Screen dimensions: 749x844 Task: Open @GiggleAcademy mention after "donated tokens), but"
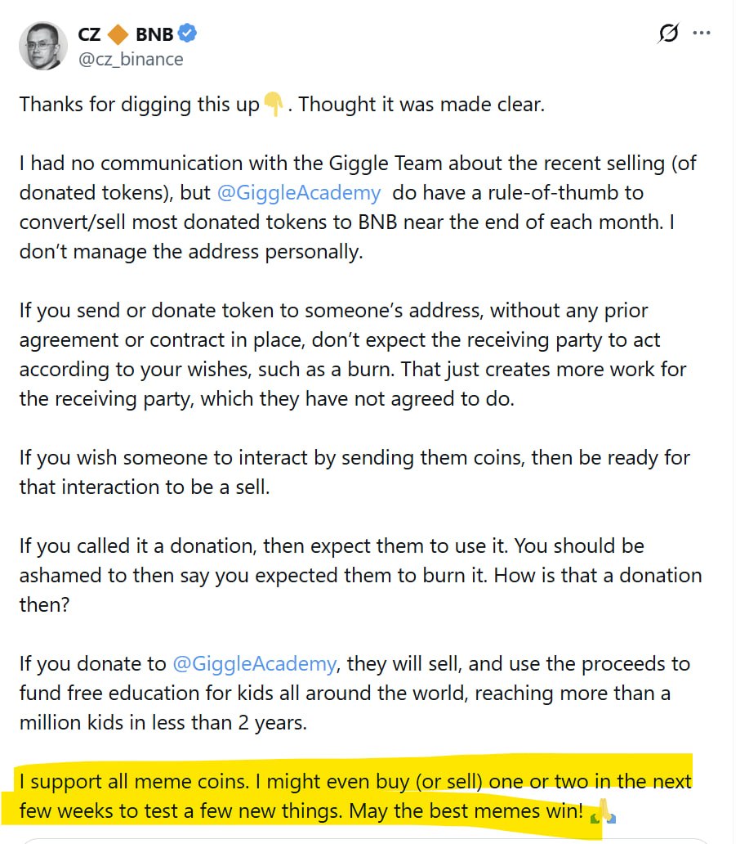299,193
